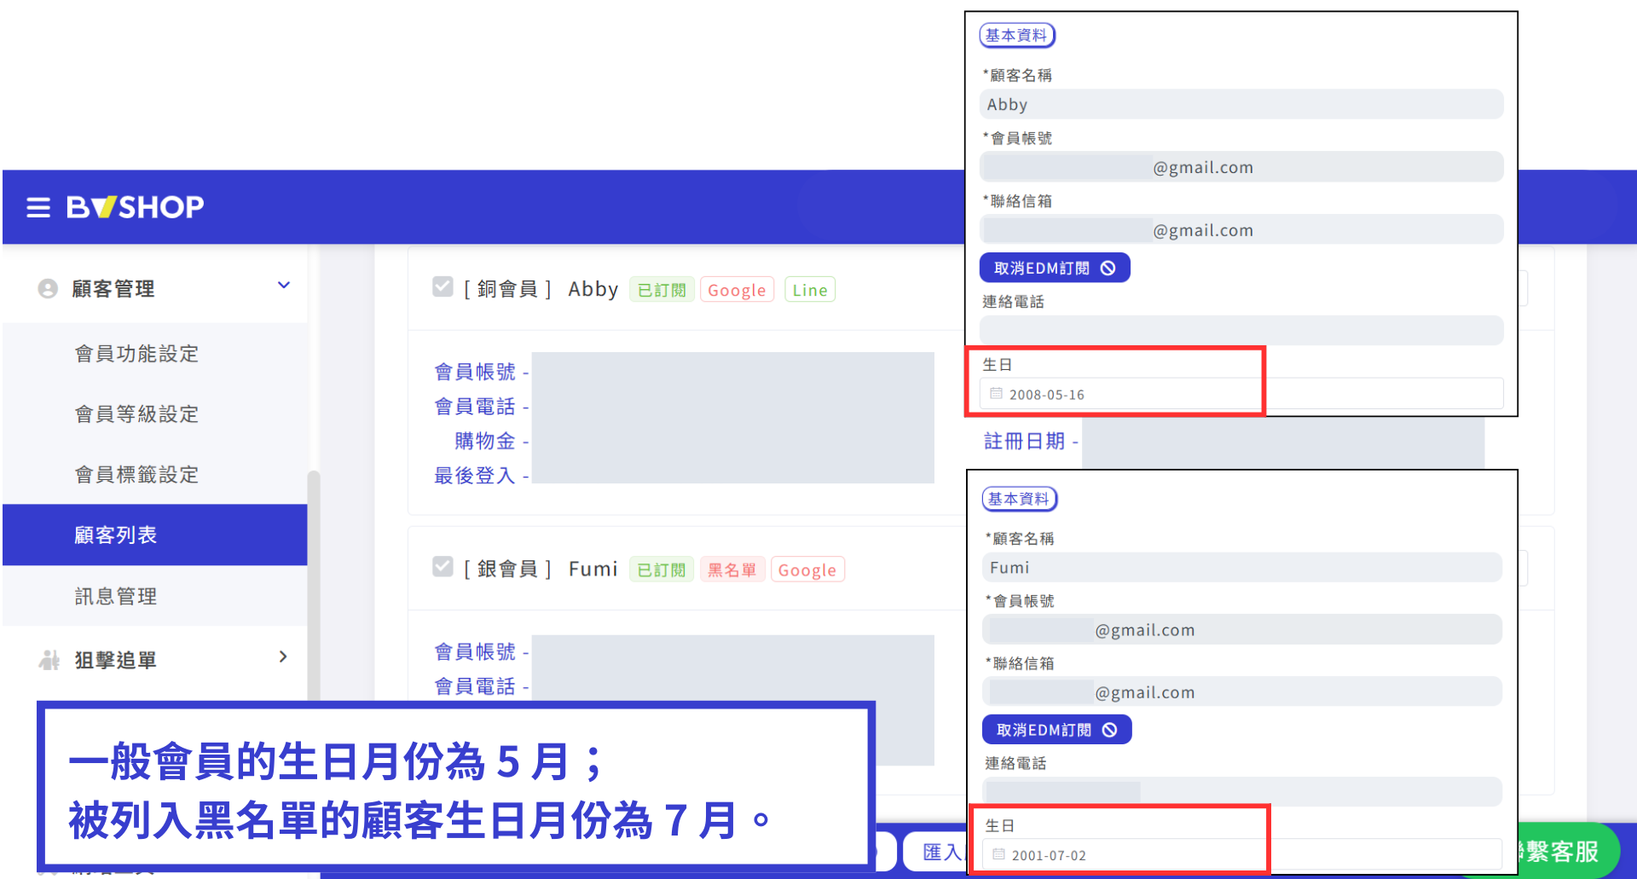
Task: Collapse the 顧客管理 menu chevron
Action: coord(284,286)
